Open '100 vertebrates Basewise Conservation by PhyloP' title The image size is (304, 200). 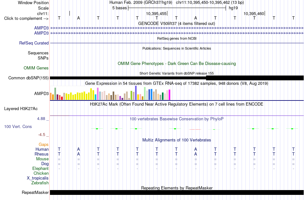177,119
